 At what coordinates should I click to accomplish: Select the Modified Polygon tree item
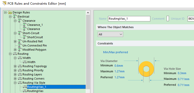pos(34,50)
